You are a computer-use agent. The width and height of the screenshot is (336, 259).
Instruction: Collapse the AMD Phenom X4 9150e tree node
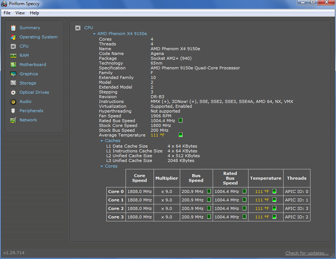pos(94,34)
